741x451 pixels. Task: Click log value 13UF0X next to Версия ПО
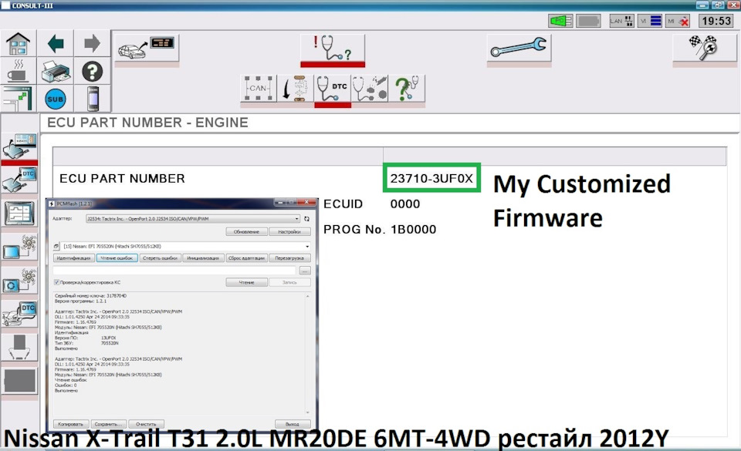coord(109,338)
